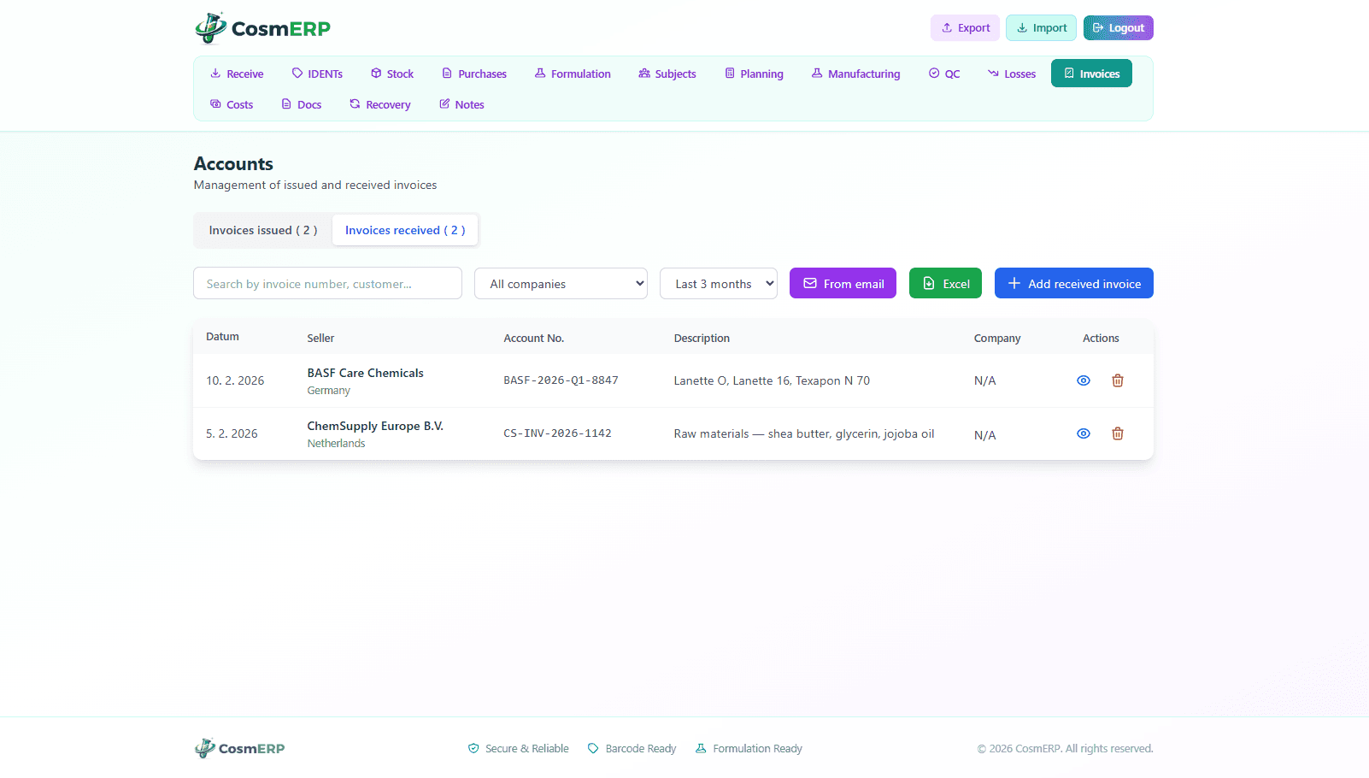Log out using the Logout button

[1118, 28]
